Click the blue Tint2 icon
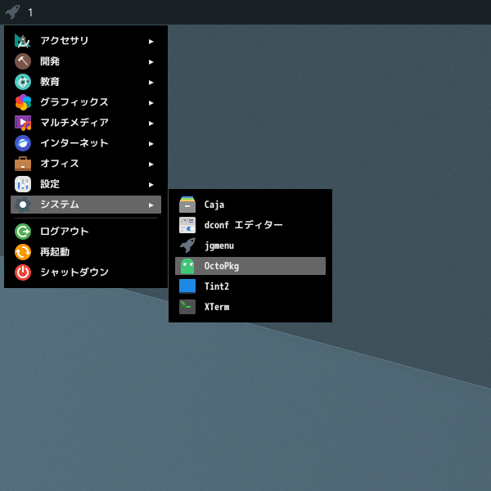The image size is (491, 491). 187,286
